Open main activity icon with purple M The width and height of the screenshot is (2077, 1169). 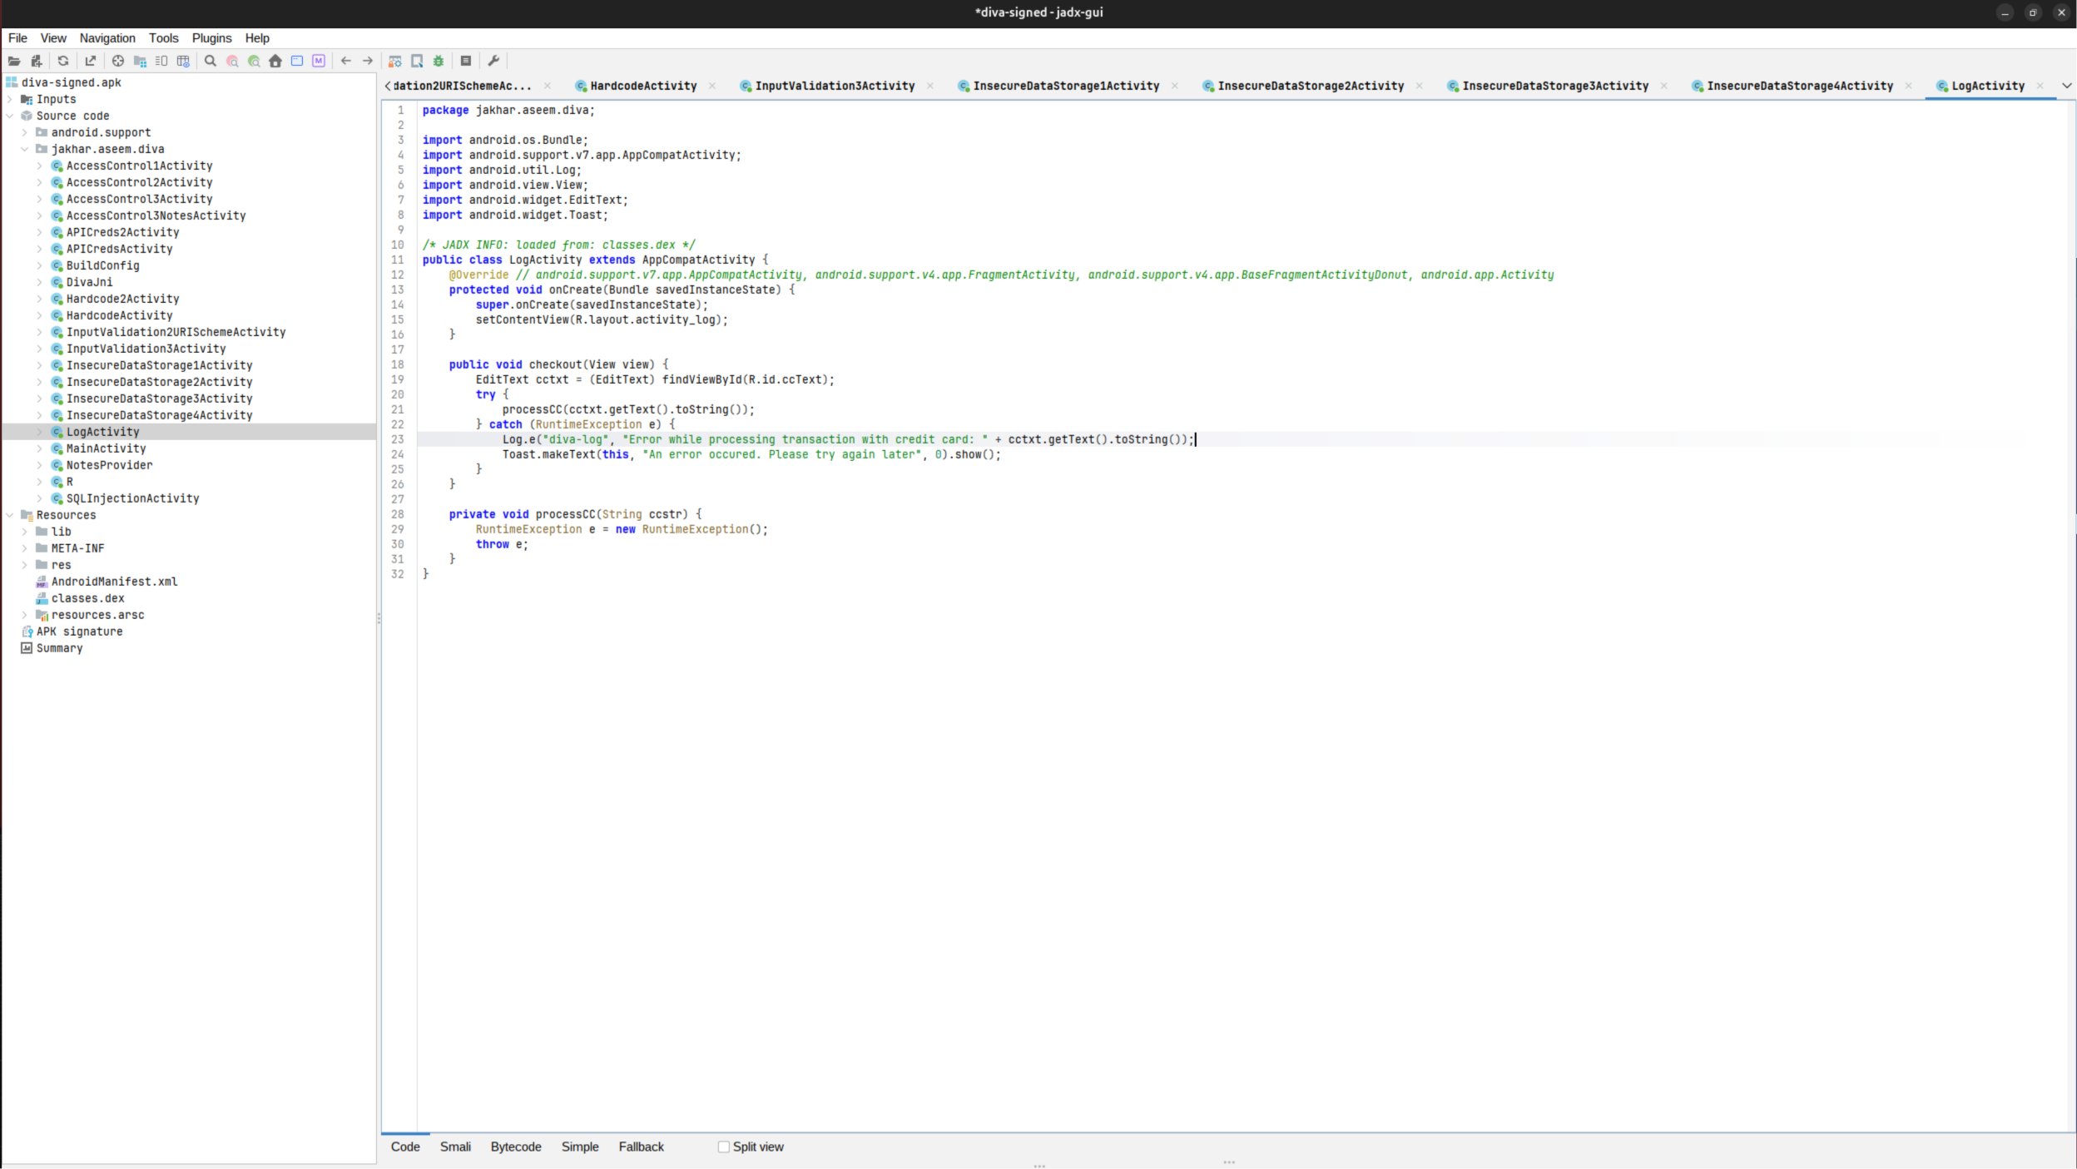coord(319,61)
